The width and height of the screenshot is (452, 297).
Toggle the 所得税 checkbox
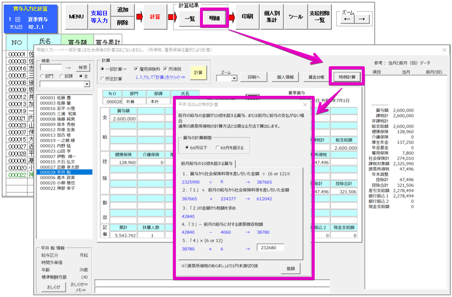(172, 69)
